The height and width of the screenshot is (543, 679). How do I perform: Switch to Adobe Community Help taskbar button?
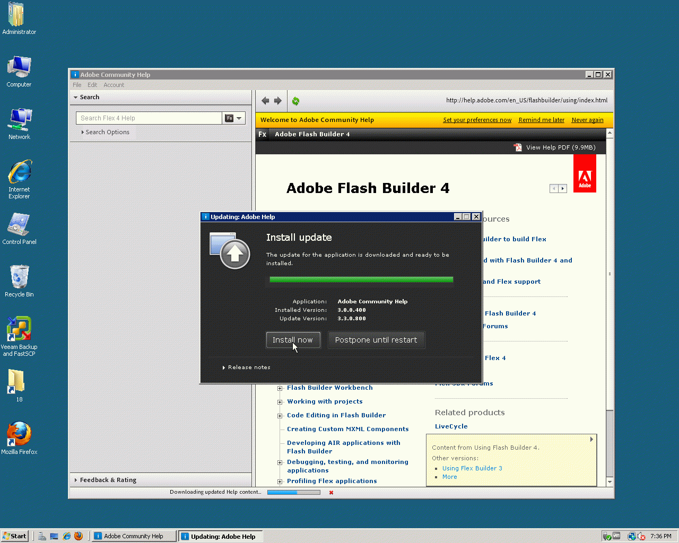tap(134, 536)
